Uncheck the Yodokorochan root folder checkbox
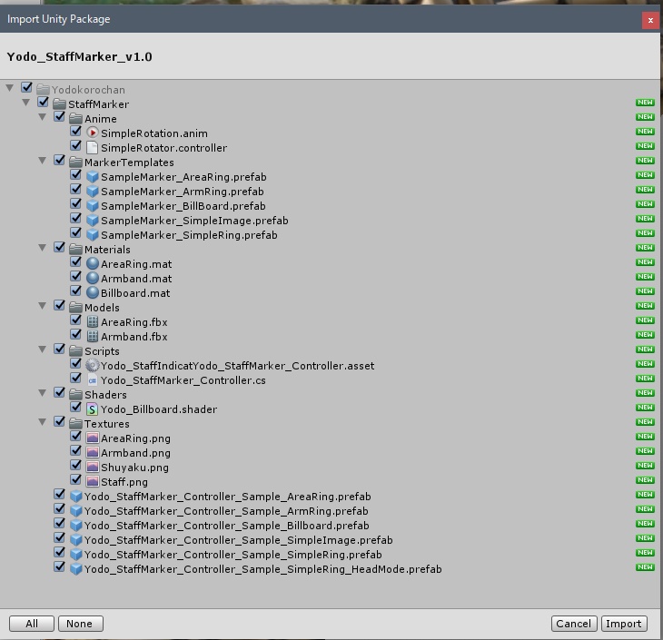 (x=26, y=87)
